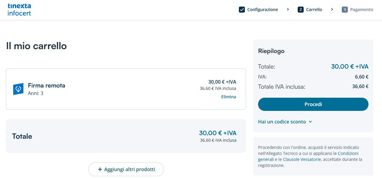Remove Firma remota with Elimina
This screenshot has height=178, width=382.
[228, 97]
